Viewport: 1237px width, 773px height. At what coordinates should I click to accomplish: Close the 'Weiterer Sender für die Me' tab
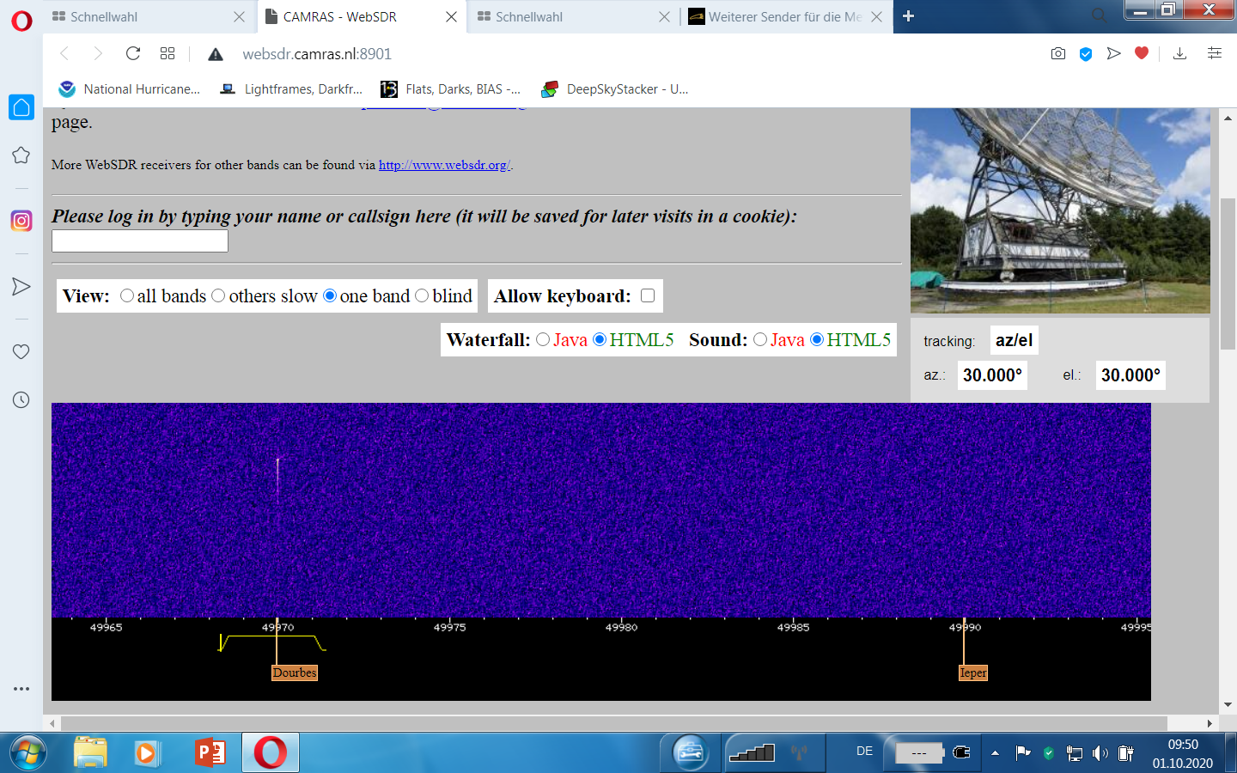coord(876,16)
